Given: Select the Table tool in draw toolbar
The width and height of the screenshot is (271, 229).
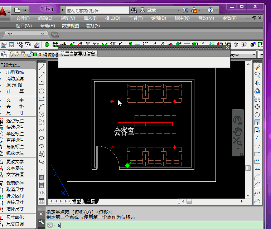Looking at the screenshot, I should (x=42, y=201).
